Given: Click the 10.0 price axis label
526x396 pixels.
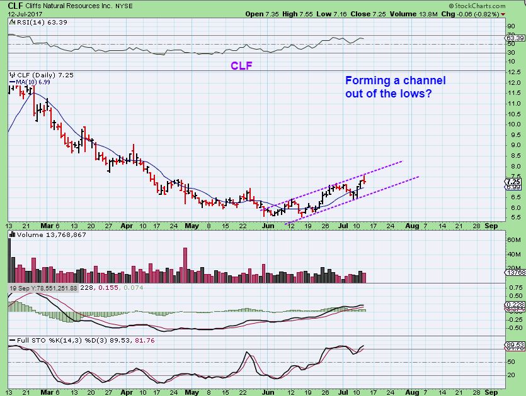Looking at the screenshot, I should pyautogui.click(x=513, y=124).
